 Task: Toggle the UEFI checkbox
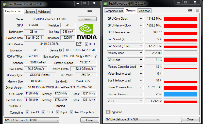coord(86,44)
